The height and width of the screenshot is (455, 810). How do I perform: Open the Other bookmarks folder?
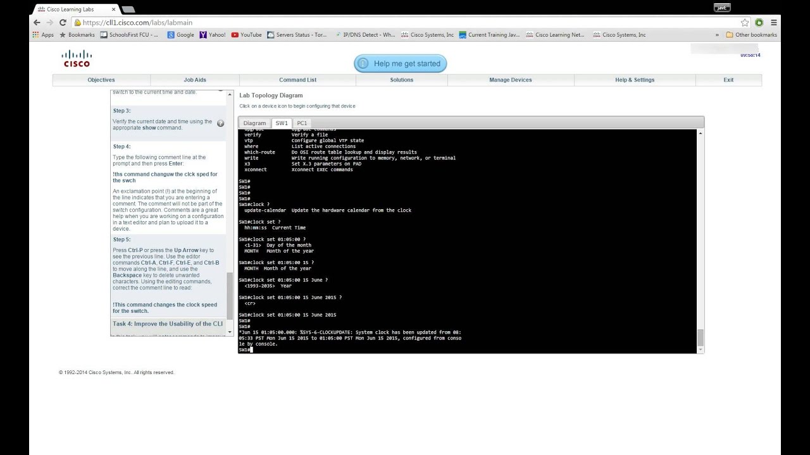click(x=752, y=35)
